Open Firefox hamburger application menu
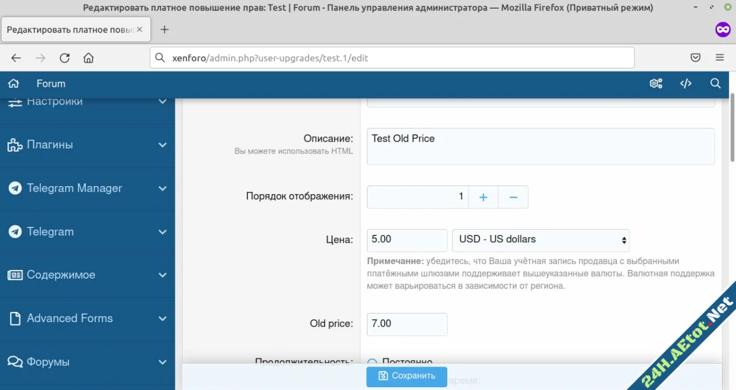The width and height of the screenshot is (736, 390). click(719, 57)
